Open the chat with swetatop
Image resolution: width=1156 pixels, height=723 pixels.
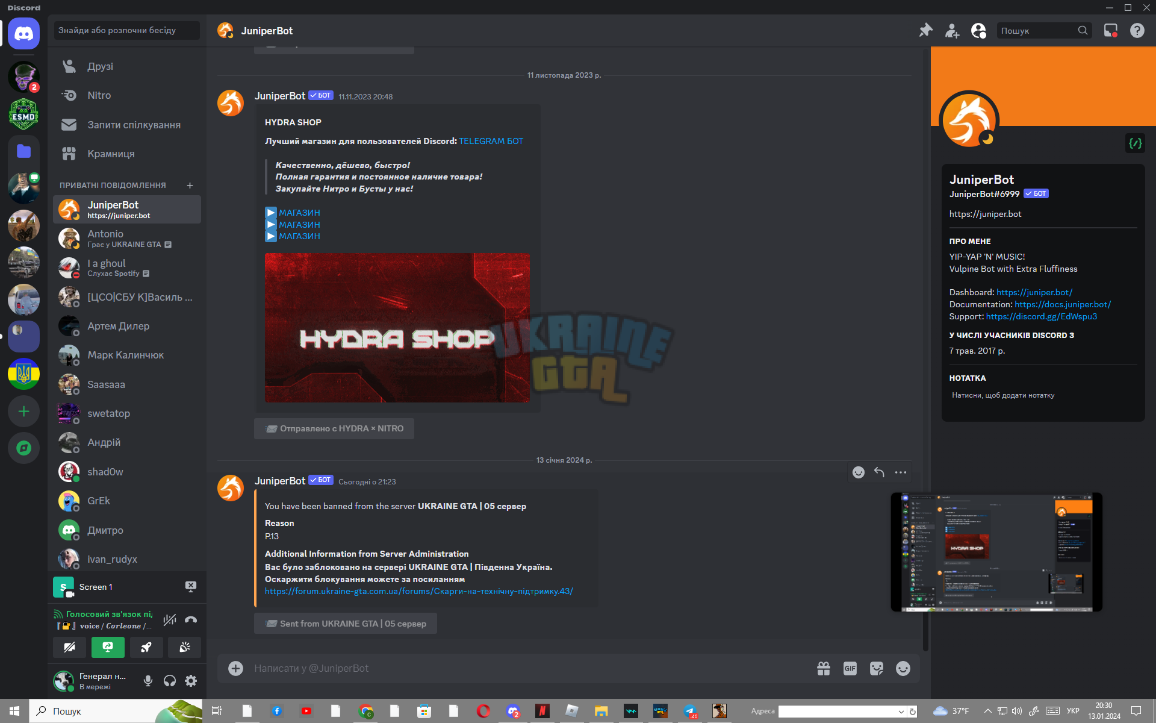126,413
